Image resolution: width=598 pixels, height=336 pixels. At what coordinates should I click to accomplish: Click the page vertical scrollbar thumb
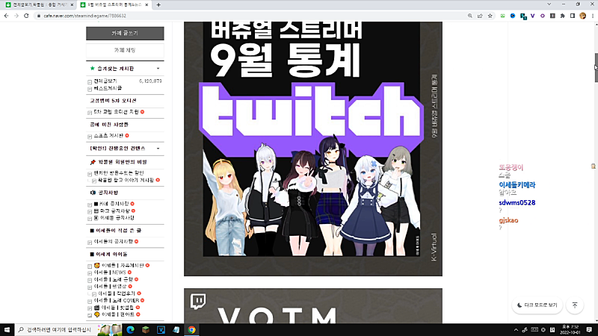point(596,68)
